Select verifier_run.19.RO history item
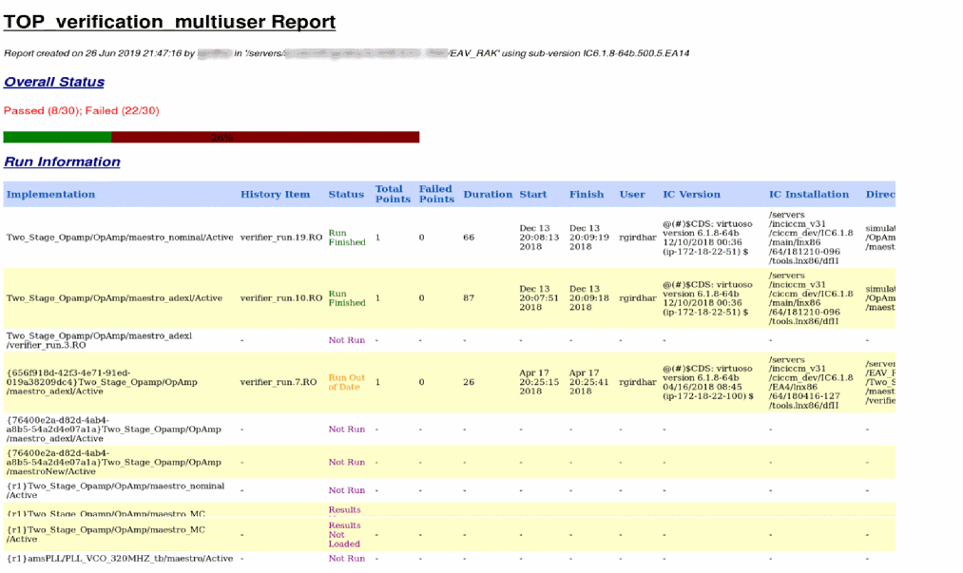 (281, 237)
